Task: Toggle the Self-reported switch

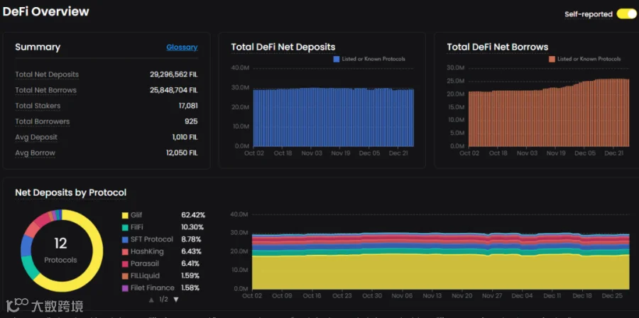Action: coord(626,14)
